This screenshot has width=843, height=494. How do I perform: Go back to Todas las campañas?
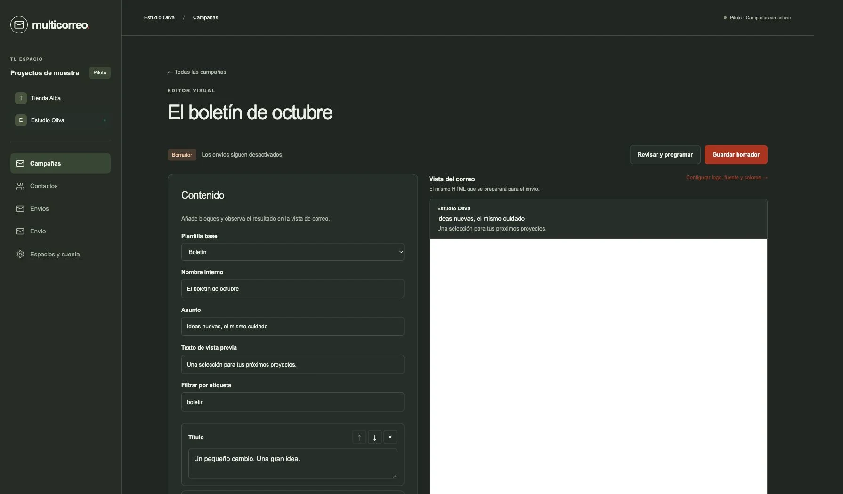[x=197, y=72]
